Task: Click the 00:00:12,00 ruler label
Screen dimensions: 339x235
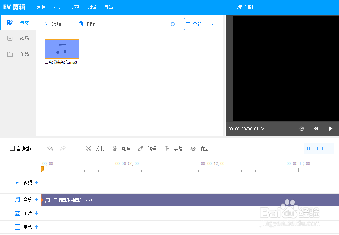Action: tap(213, 163)
